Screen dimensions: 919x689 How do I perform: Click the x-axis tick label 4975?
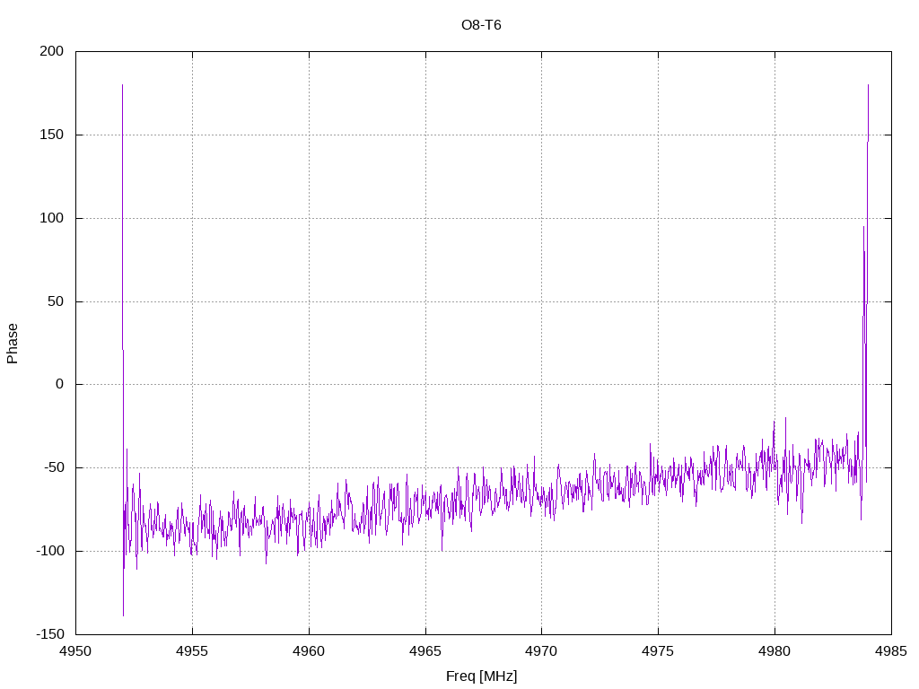658,651
